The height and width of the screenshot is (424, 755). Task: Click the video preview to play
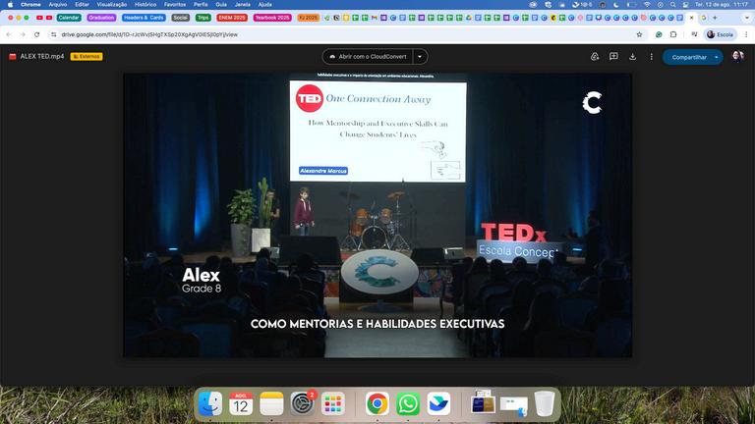pyautogui.click(x=377, y=215)
